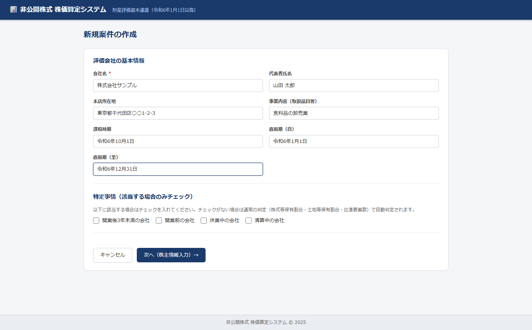Focus the 本店所在地 input field
The width and height of the screenshot is (532, 330).
(x=178, y=113)
